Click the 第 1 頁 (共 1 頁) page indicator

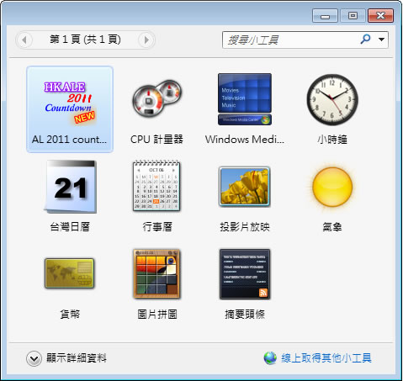tap(85, 40)
